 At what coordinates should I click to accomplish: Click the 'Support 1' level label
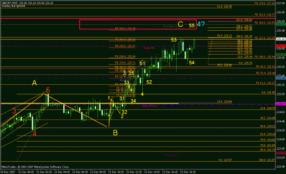172,155
